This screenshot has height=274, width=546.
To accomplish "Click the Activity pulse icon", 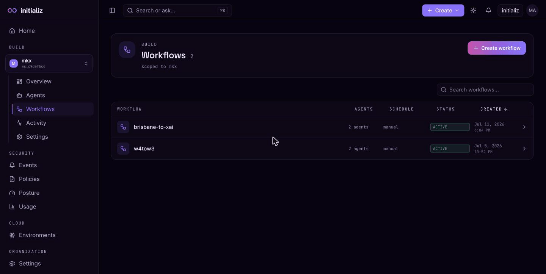I will [19, 123].
